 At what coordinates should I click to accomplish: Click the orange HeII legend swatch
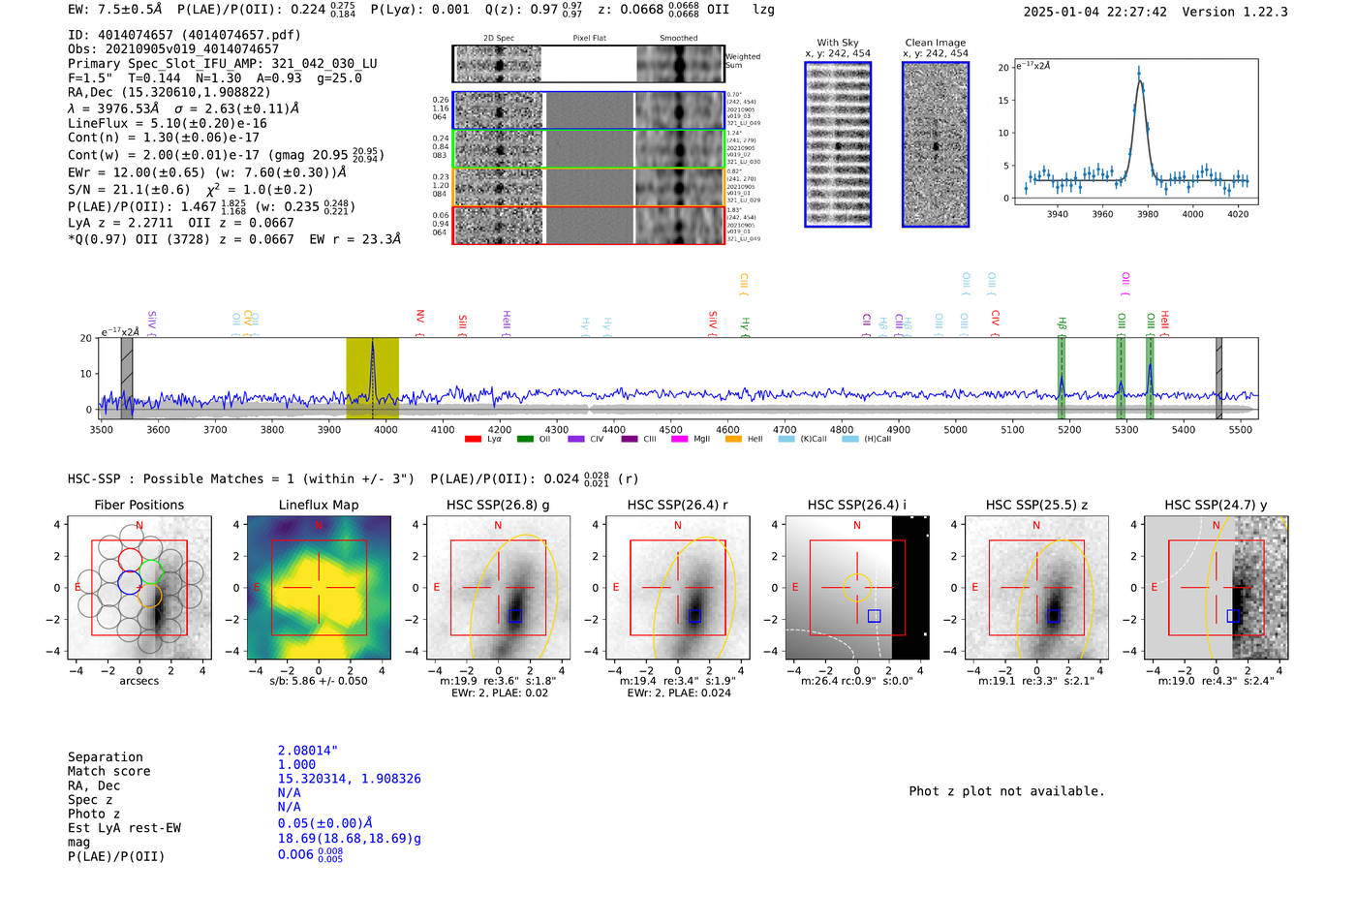733,439
